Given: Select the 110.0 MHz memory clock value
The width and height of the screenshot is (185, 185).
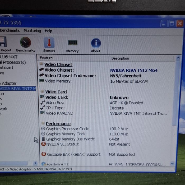Looking at the screenshot, I should click(x=119, y=134).
